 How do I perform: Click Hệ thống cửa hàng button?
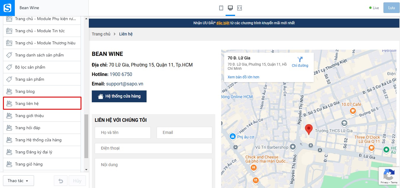(x=119, y=96)
